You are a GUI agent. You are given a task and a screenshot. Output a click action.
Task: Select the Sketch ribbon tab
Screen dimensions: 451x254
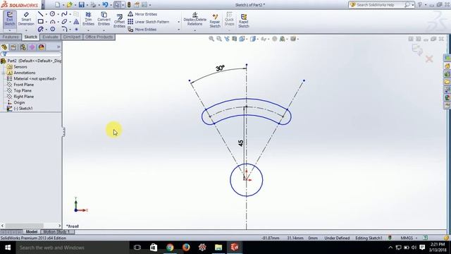[31, 37]
